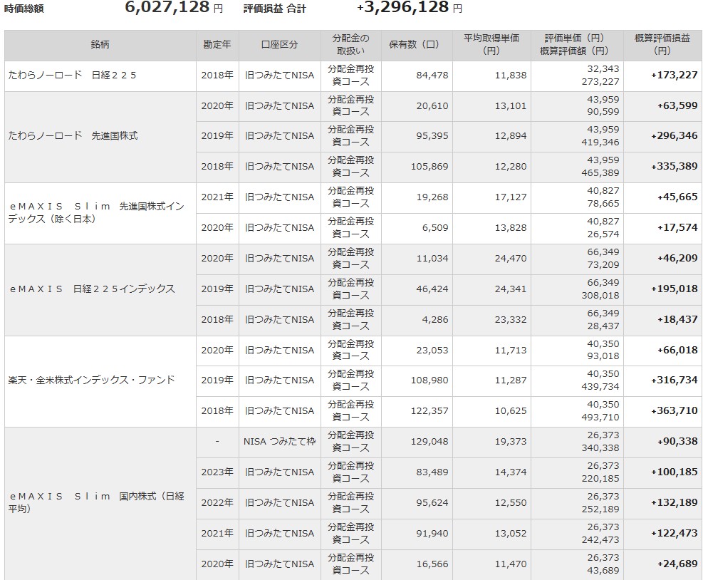This screenshot has height=580, width=703.
Task: Click the 評価単価 / 概算評価額 column header
Action: coord(576,45)
